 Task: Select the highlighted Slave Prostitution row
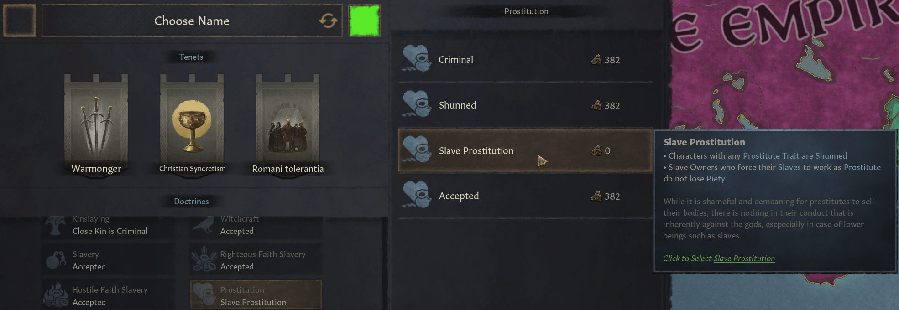click(x=525, y=150)
